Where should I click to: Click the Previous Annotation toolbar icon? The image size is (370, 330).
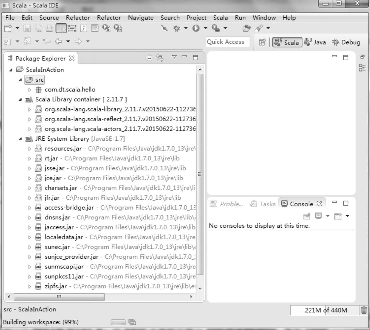tap(27, 41)
